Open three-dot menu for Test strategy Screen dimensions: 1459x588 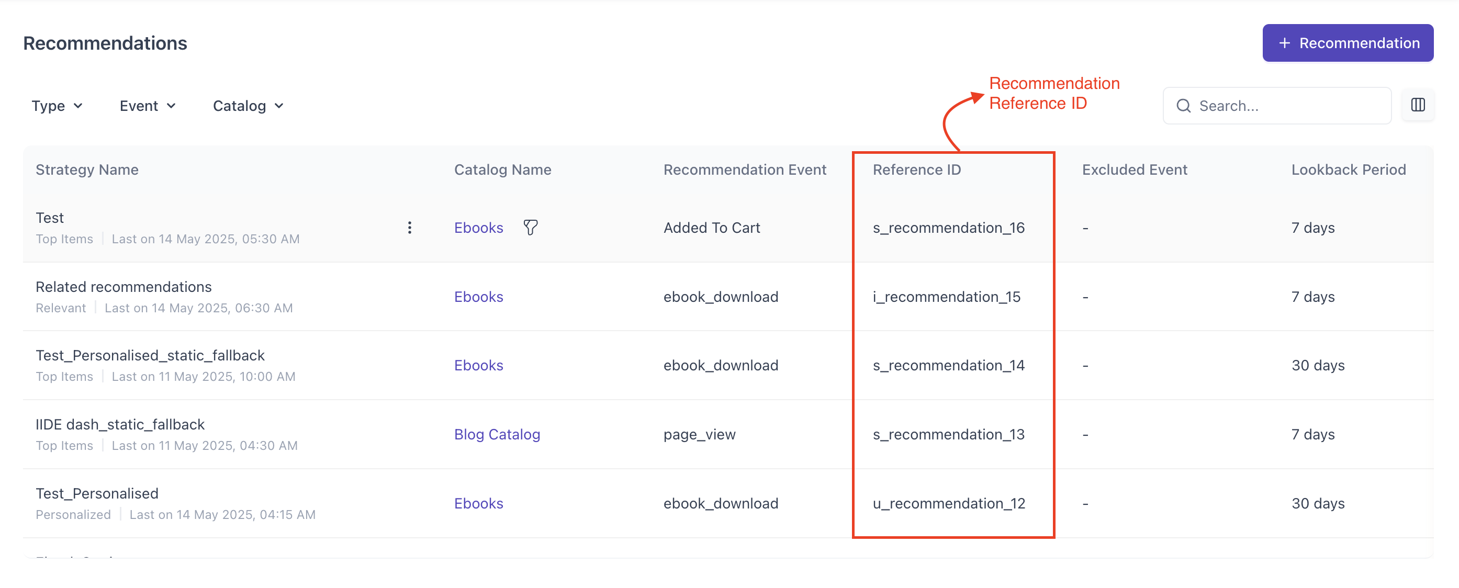pyautogui.click(x=410, y=228)
